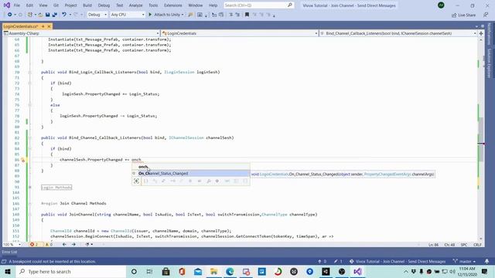
Task: Open the Assembly-CSharp project dropdown
Action: point(81,33)
